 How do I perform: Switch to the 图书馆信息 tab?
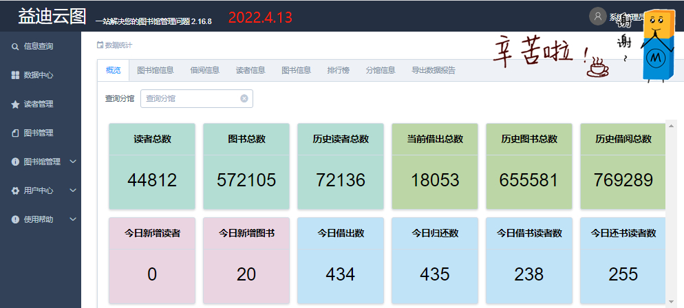point(155,70)
